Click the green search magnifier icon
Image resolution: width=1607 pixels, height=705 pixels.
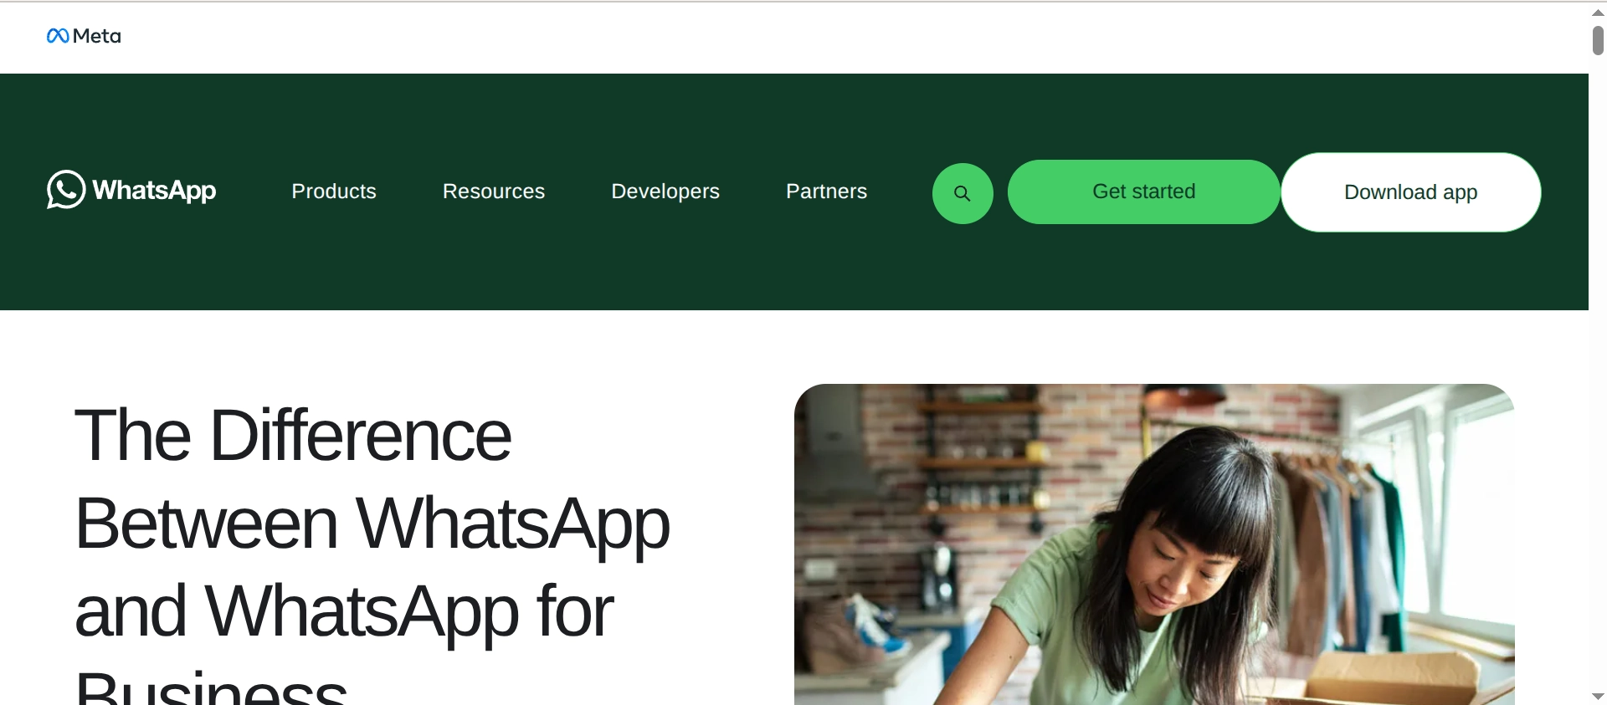[963, 193]
